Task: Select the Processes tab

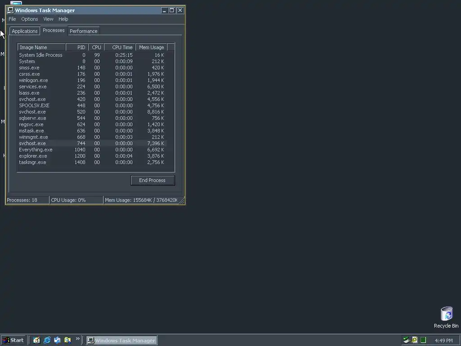Action: [54, 30]
